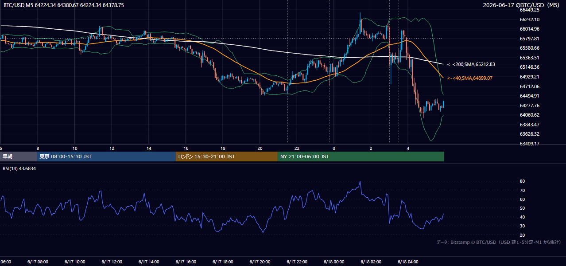Click the bottom time label 6/17 08:00

[x=38, y=262]
